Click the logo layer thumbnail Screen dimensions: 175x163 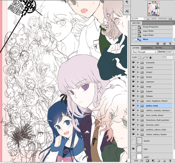pos(139,149)
